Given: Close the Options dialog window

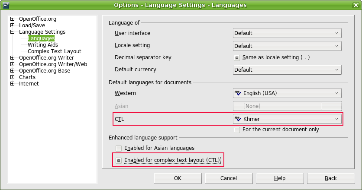Looking at the screenshot, I should coord(356,5).
